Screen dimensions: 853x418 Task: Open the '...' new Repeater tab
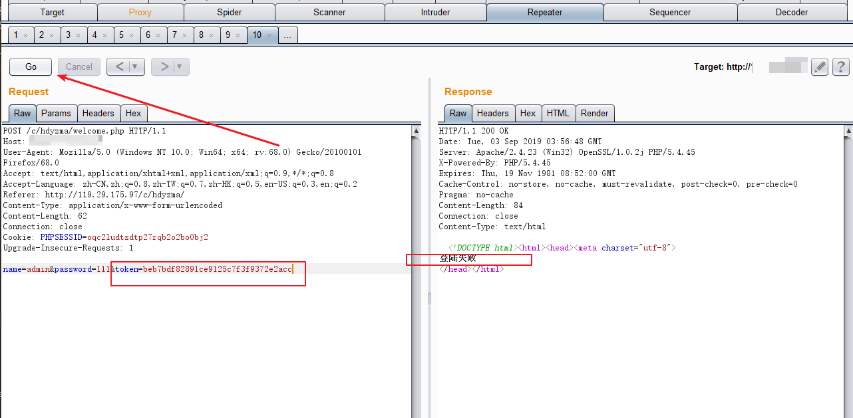click(x=287, y=35)
